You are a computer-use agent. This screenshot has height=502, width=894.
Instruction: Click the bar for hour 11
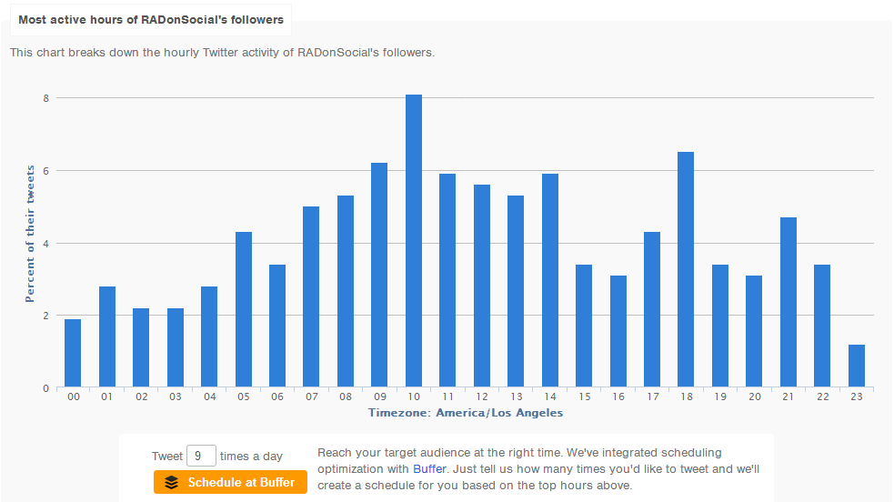click(x=447, y=281)
